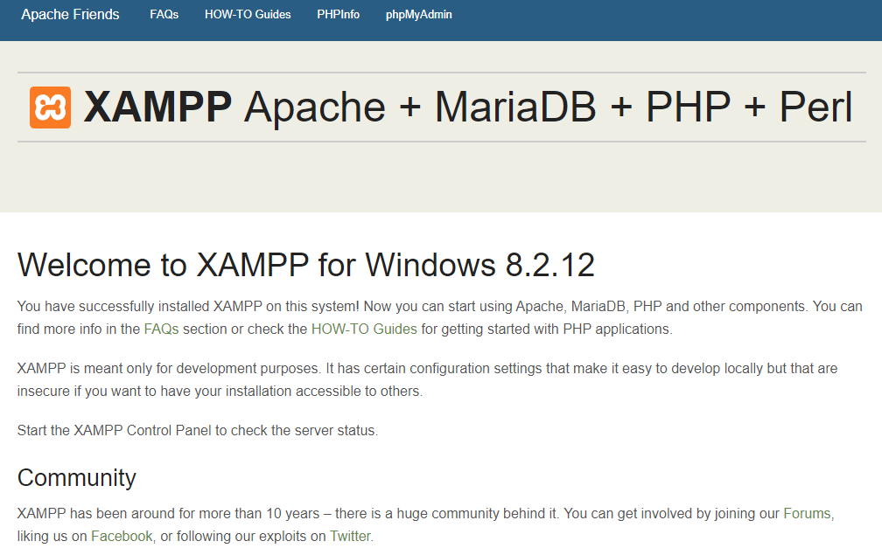Image resolution: width=882 pixels, height=555 pixels.
Task: Launch phpMyAdmin from the navigation bar
Action: click(x=418, y=15)
